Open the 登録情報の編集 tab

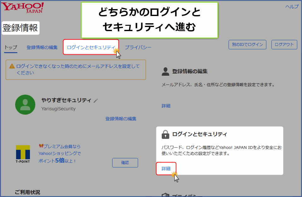[42, 47]
